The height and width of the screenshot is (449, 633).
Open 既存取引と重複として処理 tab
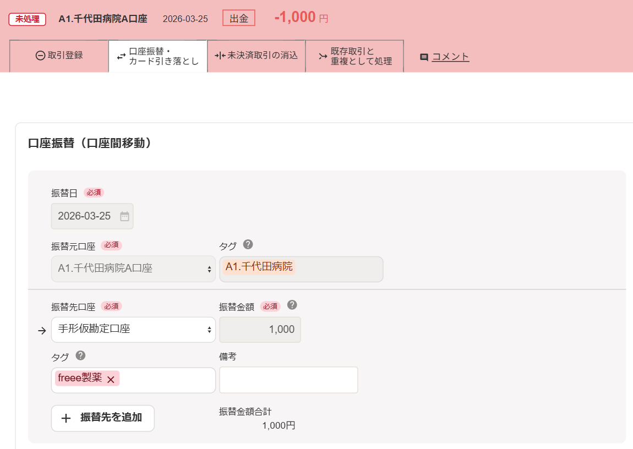pyautogui.click(x=354, y=56)
